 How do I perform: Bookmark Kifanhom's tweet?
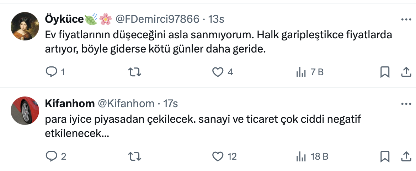pos(385,156)
